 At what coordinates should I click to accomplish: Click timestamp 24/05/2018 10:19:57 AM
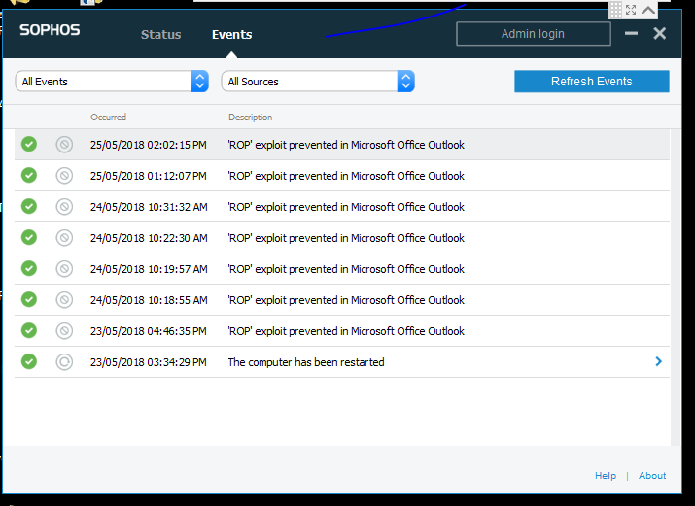pos(149,269)
